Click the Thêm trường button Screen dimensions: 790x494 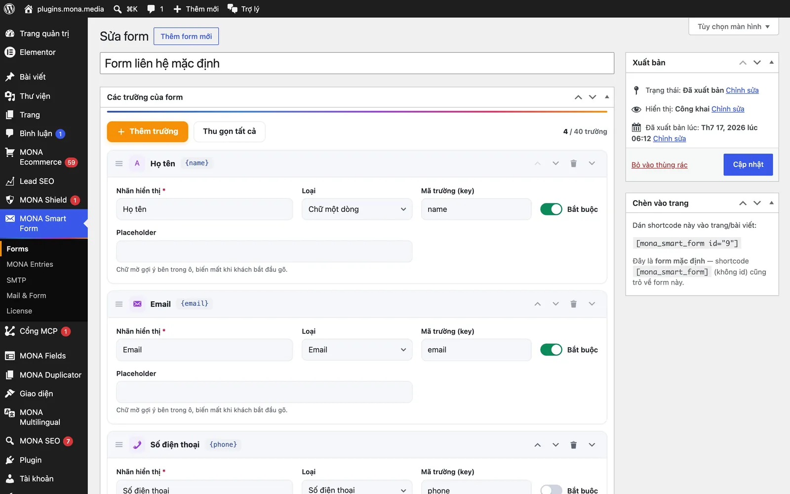pyautogui.click(x=148, y=131)
